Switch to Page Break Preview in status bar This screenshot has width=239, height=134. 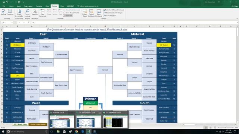pyautogui.click(x=215, y=128)
